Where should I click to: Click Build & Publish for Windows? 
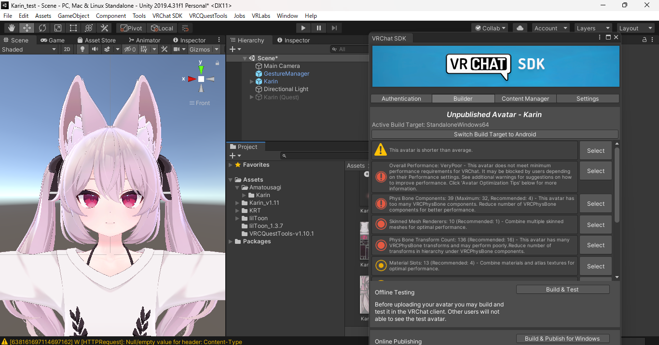coord(563,339)
